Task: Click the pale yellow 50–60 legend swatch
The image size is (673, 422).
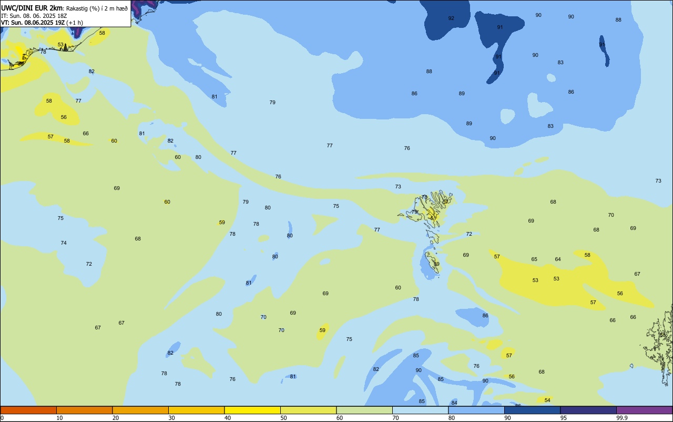Action: (308, 410)
